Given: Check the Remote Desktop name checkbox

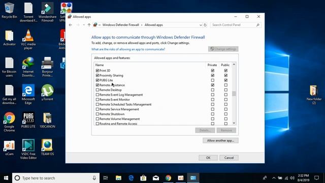Looking at the screenshot, I should [97, 90].
